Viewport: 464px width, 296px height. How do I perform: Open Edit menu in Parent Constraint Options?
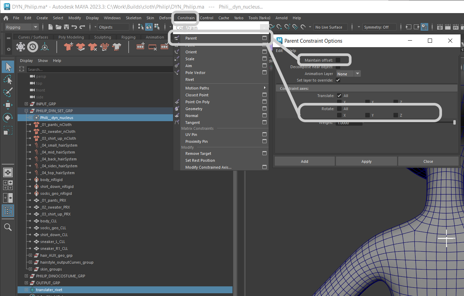coord(279,51)
